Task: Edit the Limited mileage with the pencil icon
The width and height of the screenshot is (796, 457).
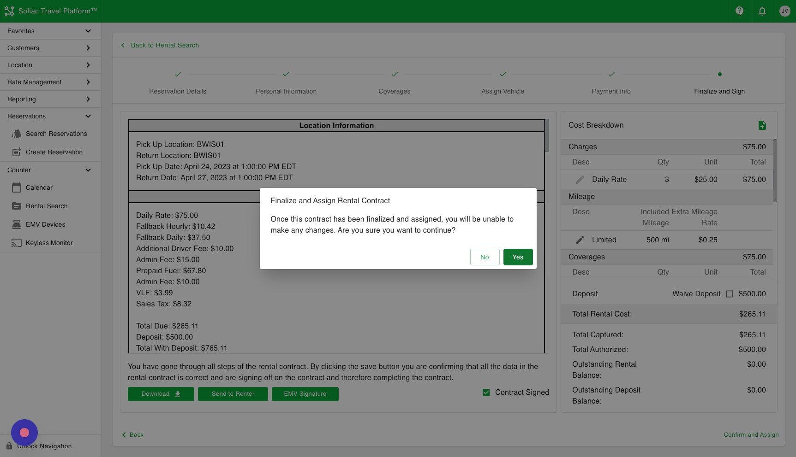Action: pyautogui.click(x=580, y=240)
